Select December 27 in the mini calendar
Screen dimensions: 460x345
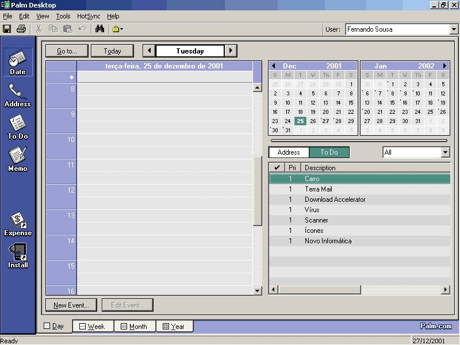click(x=325, y=121)
